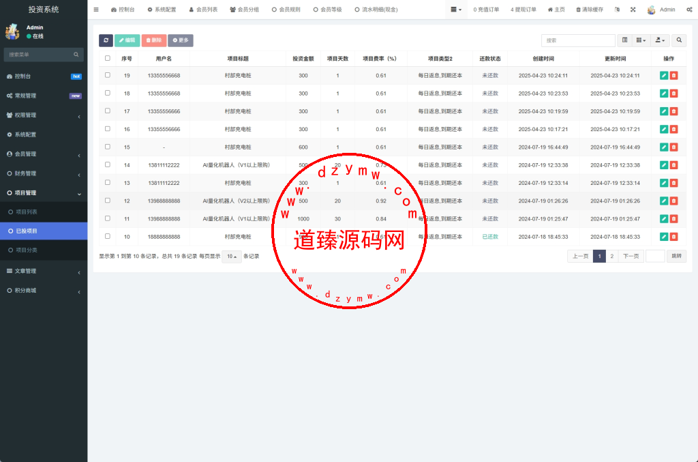Switch to 会员分组 tab
This screenshot has width=698, height=462.
[x=245, y=10]
